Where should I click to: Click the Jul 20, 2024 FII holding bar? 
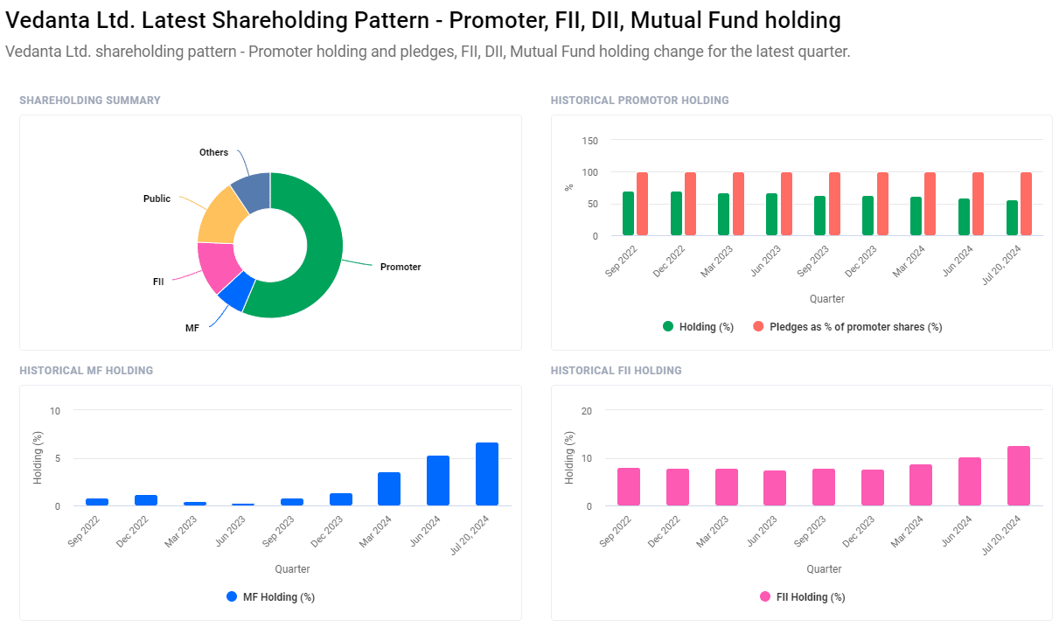1019,476
